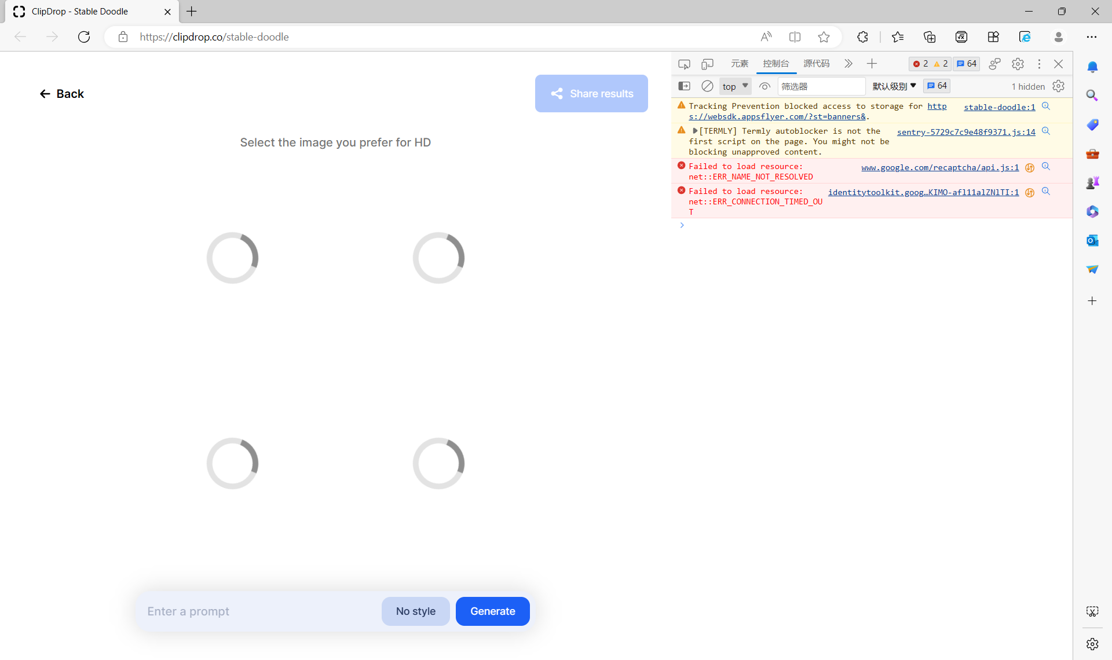Focus the Enter a prompt field
1112x660 pixels.
pos(258,611)
